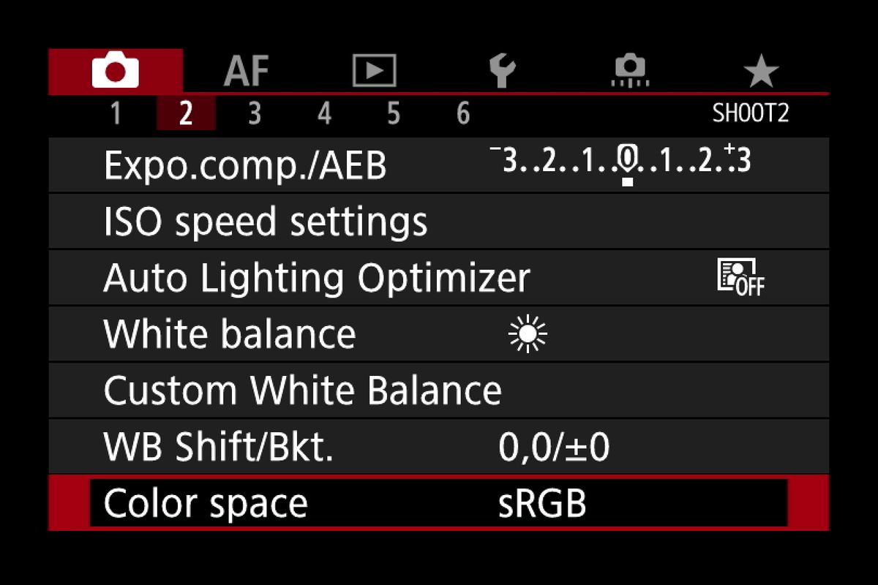878x585 pixels.
Task: Open the Shooting menu camera icon
Action: click(115, 70)
